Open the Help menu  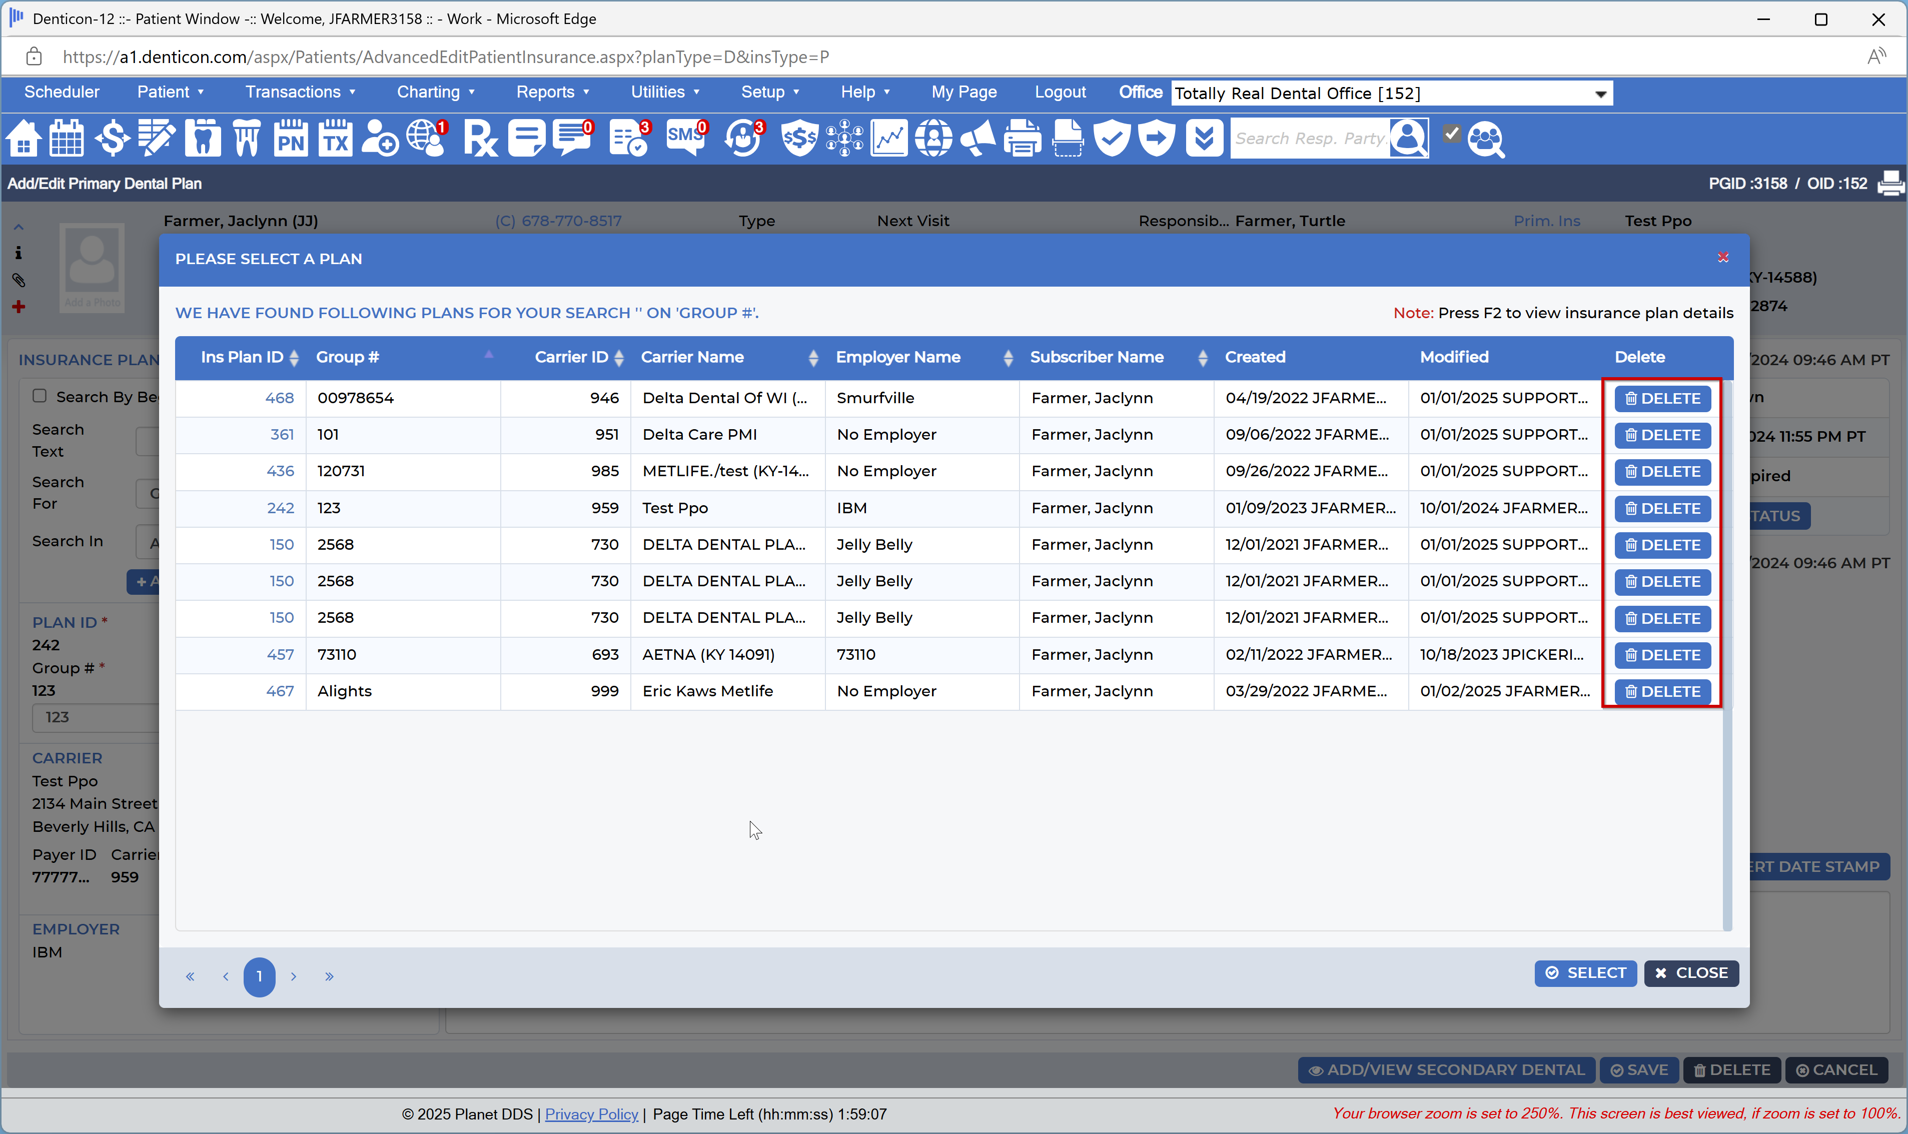tap(865, 92)
